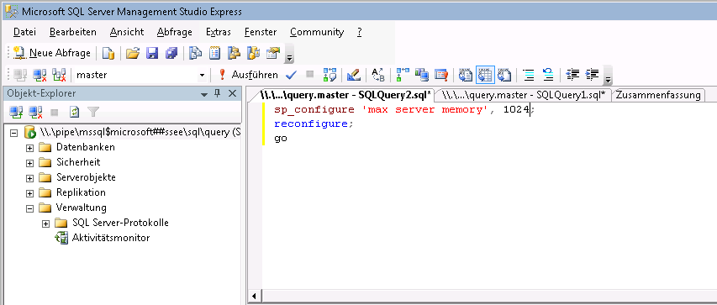Open the Extras menu
Screen dimensions: 717x305
(218, 32)
